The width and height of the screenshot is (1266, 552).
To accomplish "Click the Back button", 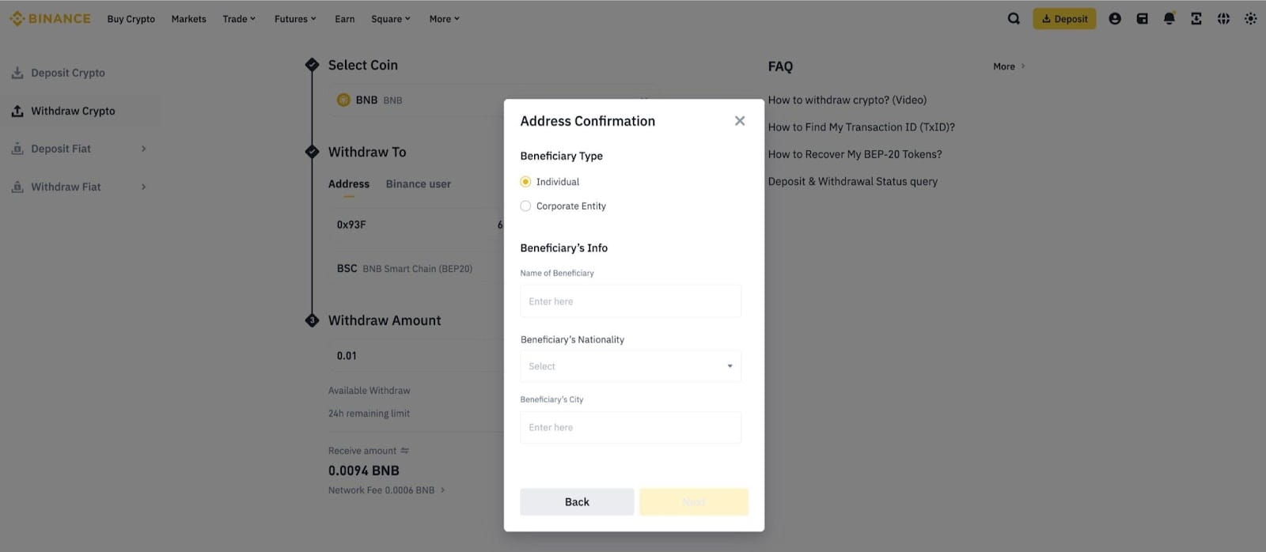I will point(577,502).
